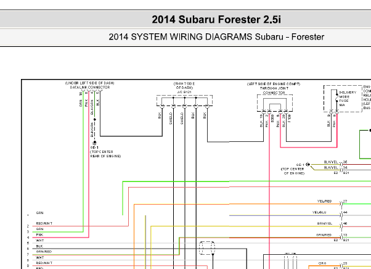Click the 'RED/WHT' label on row 9
The width and height of the screenshot is (371, 269).
(44, 263)
